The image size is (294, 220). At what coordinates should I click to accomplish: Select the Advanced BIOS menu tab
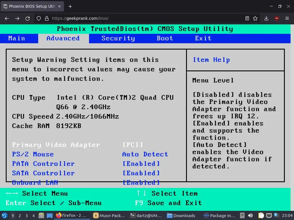(63, 38)
